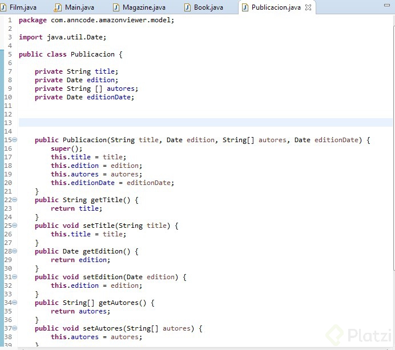
Task: Collapse the setAutores method at line 37
Action: tap(15, 328)
